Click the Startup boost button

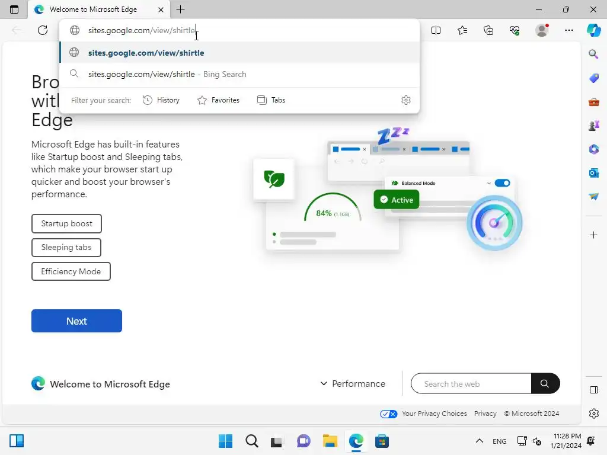pyautogui.click(x=66, y=223)
